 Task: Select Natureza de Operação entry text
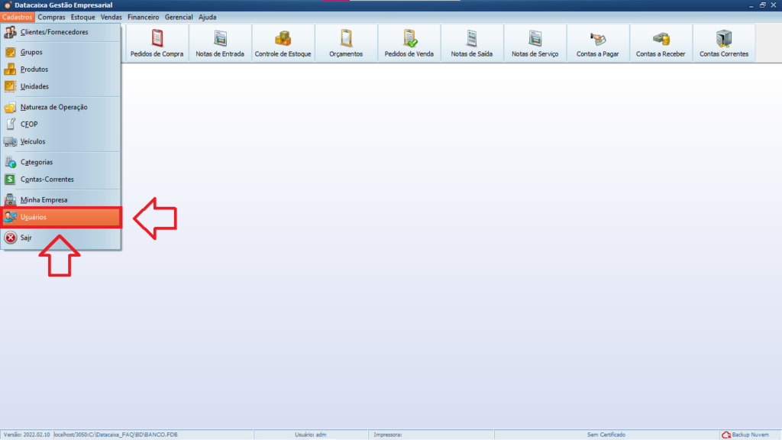pos(54,107)
